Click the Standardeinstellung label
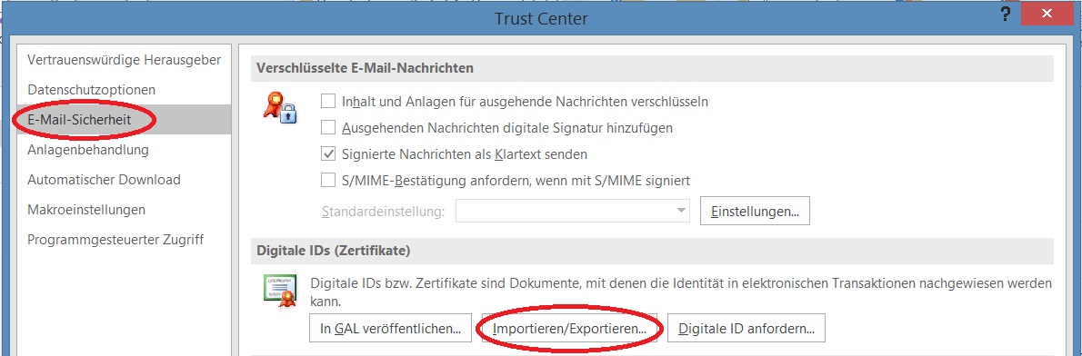Viewport: 1082px width, 356px height. tap(382, 212)
